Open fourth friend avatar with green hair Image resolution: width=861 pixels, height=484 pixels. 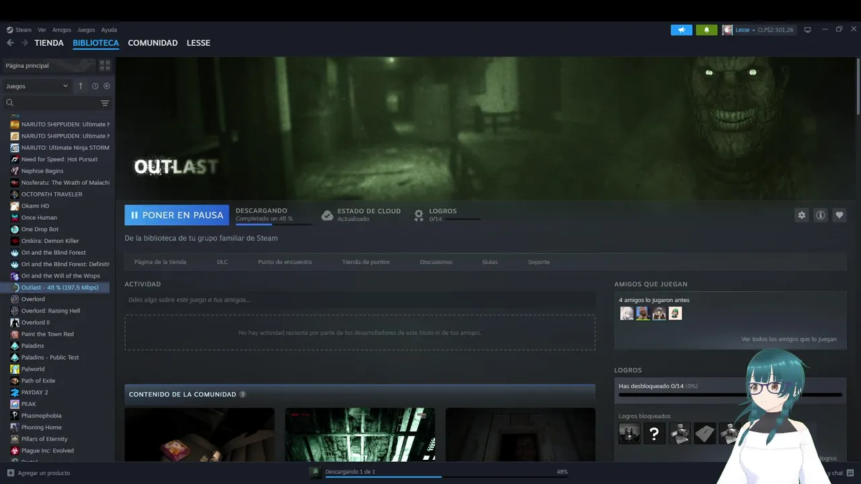[x=675, y=313]
